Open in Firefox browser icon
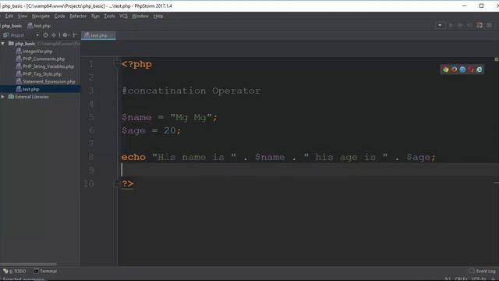This screenshot has height=281, width=499. pyautogui.click(x=454, y=69)
